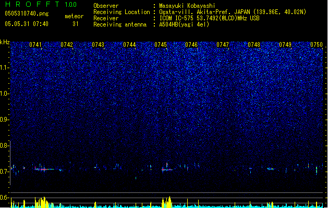Click observer name Masayuki Kobayashi
The width and height of the screenshot is (328, 208).
(x=187, y=6)
